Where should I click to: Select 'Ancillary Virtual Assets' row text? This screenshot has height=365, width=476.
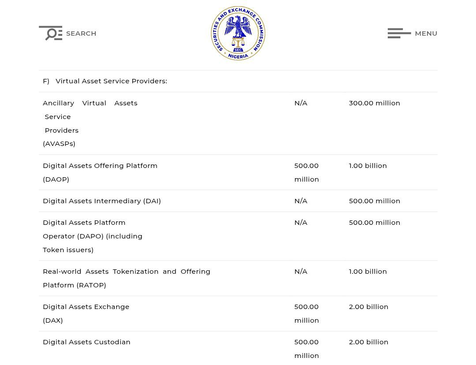point(90,103)
